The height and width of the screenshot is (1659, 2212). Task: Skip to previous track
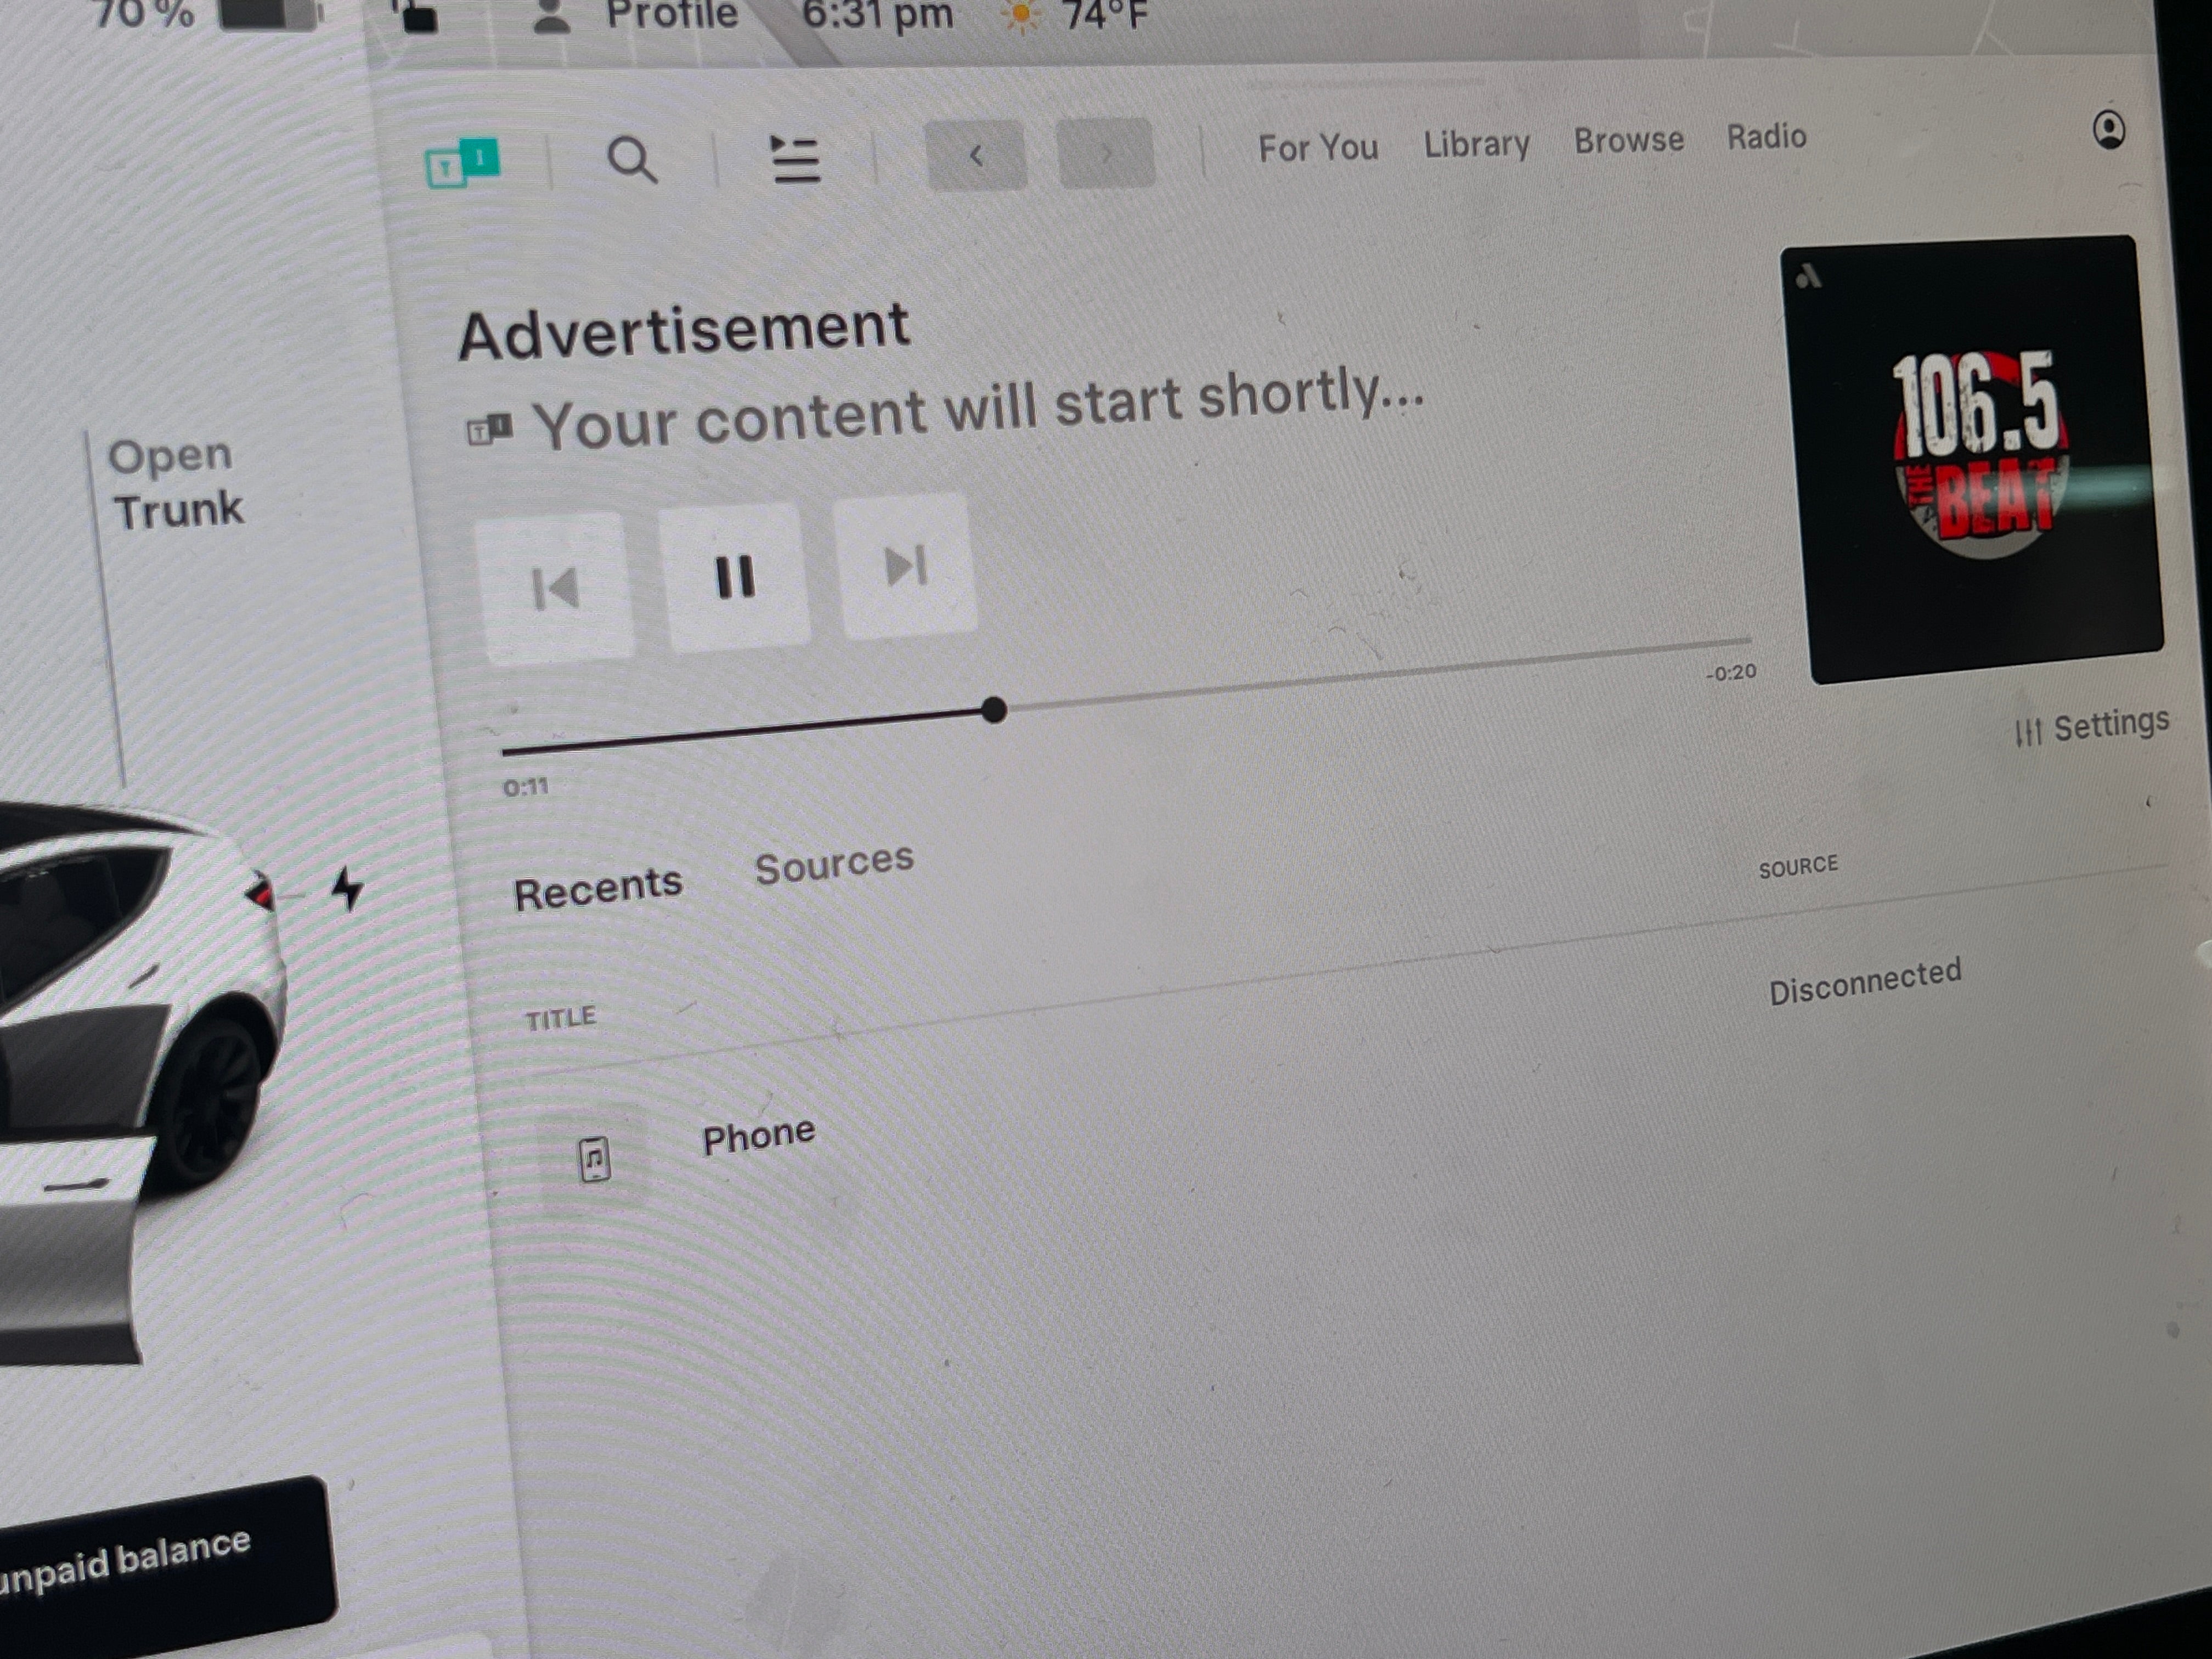tap(557, 588)
